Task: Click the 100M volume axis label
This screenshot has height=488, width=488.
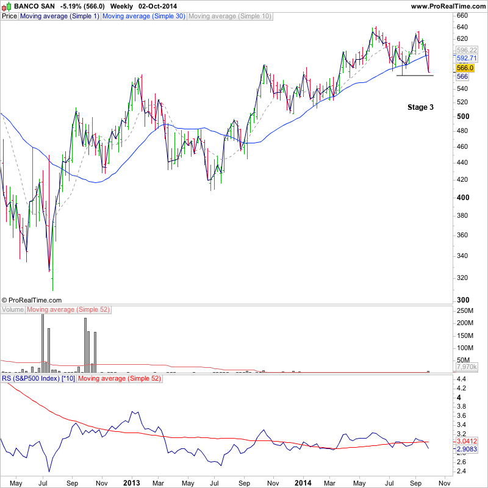Action: click(465, 348)
